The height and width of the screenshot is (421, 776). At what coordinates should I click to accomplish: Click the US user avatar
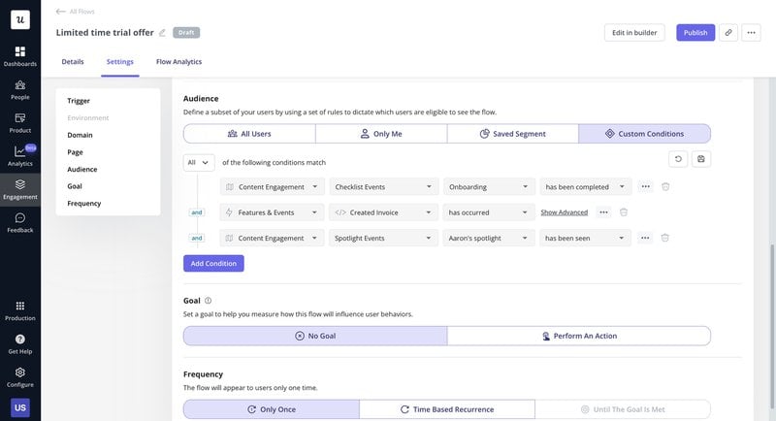pos(20,407)
